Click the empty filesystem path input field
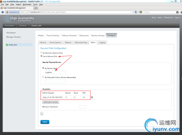The width and height of the screenshot is (182, 135). pos(55,82)
